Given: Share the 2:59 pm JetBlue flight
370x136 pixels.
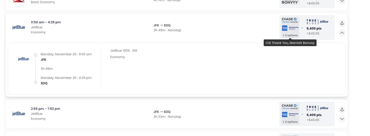Looking at the screenshot, I should 342,110.
